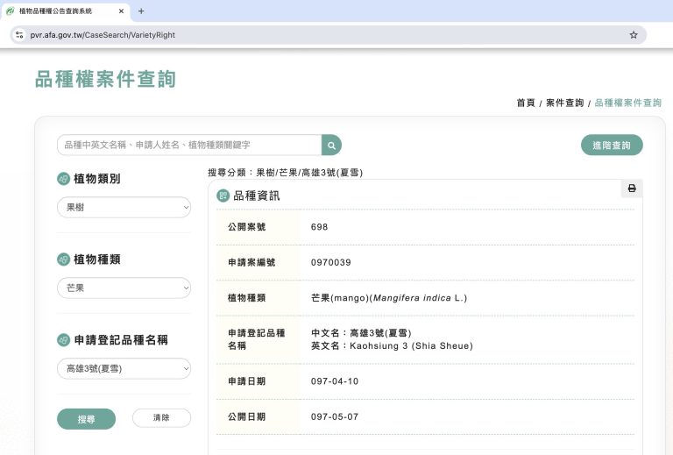Click the 植物種類 sidebar heading text
673x455 pixels.
click(97, 259)
